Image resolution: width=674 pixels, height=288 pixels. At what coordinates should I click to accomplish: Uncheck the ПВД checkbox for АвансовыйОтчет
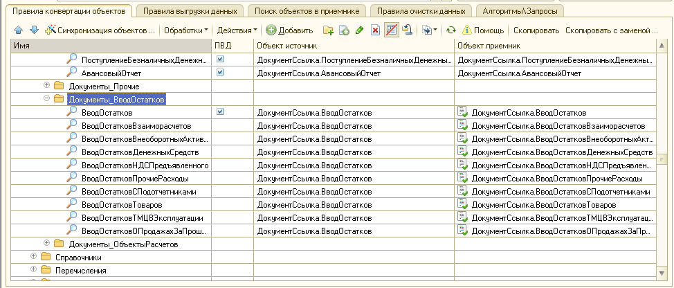(x=220, y=73)
